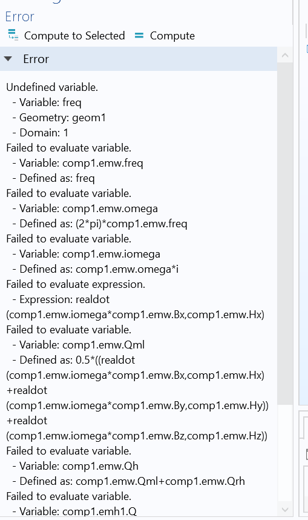Click the 'Geometry: geom1' line
The width and height of the screenshot is (308, 520).
tap(59, 118)
